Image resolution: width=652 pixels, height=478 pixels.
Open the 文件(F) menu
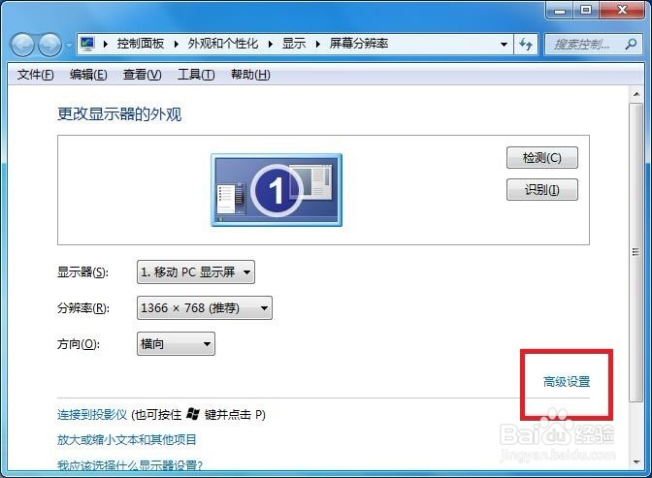coord(35,75)
